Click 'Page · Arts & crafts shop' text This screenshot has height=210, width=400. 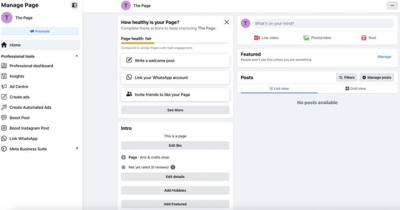[x=149, y=157]
